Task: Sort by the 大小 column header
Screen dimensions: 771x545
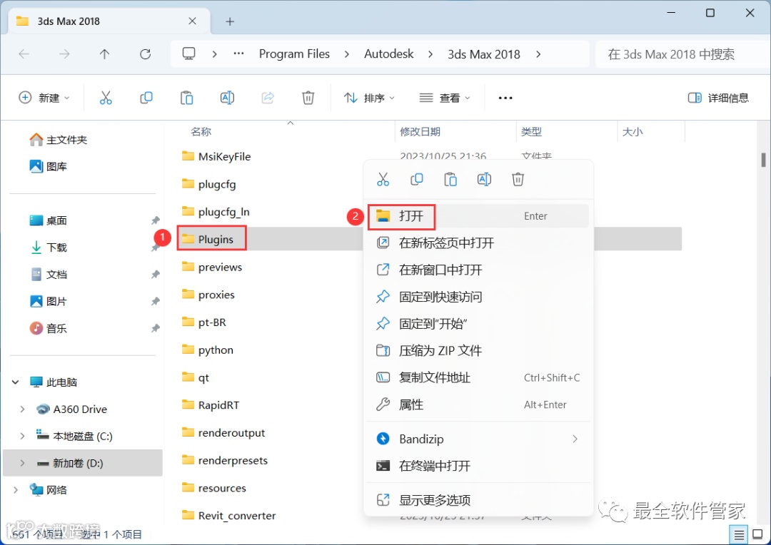Action: click(633, 132)
